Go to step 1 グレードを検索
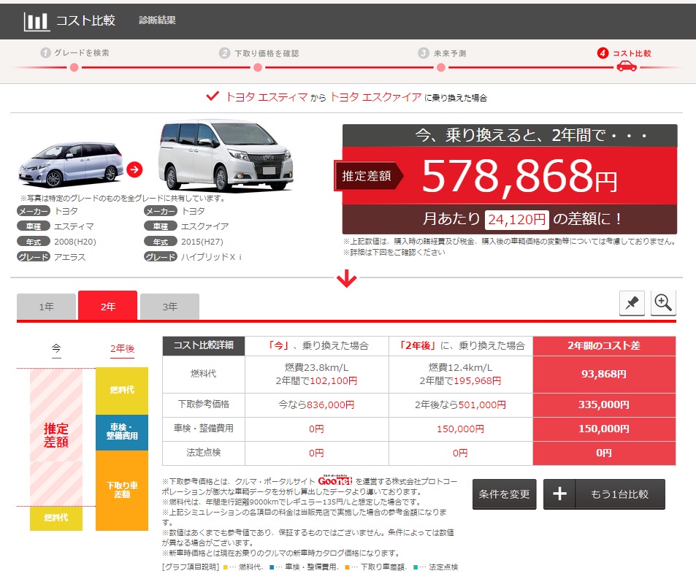Viewport: 696px width, 579px height. point(75,53)
